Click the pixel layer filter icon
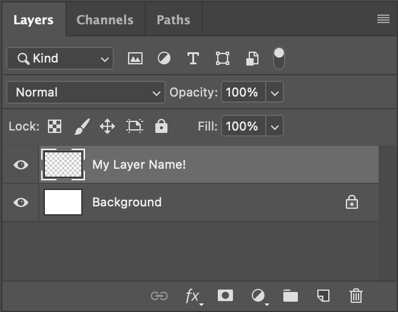 point(135,58)
